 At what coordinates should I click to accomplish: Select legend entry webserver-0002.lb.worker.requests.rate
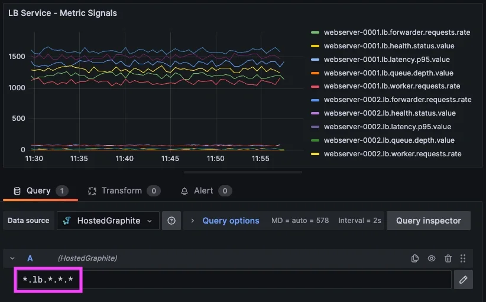point(393,154)
